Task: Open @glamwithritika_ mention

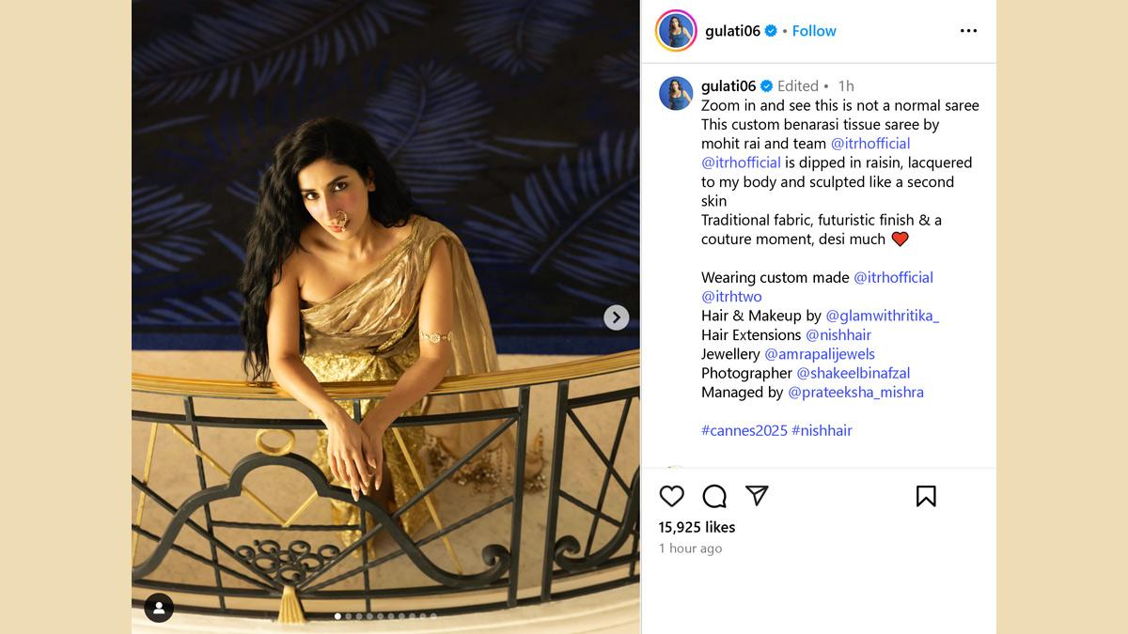Action: tap(883, 316)
